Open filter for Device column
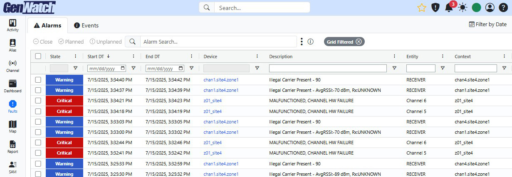 click(x=257, y=68)
